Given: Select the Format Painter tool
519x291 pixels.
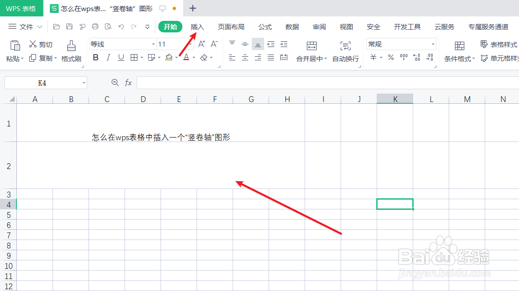Looking at the screenshot, I should (71, 50).
